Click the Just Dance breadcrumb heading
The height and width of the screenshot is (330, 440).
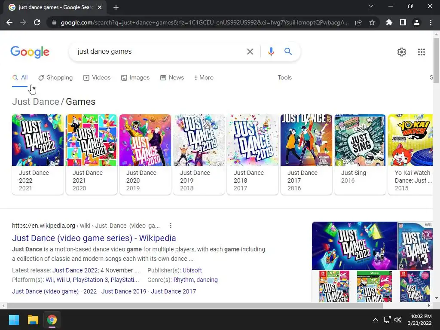point(36,101)
